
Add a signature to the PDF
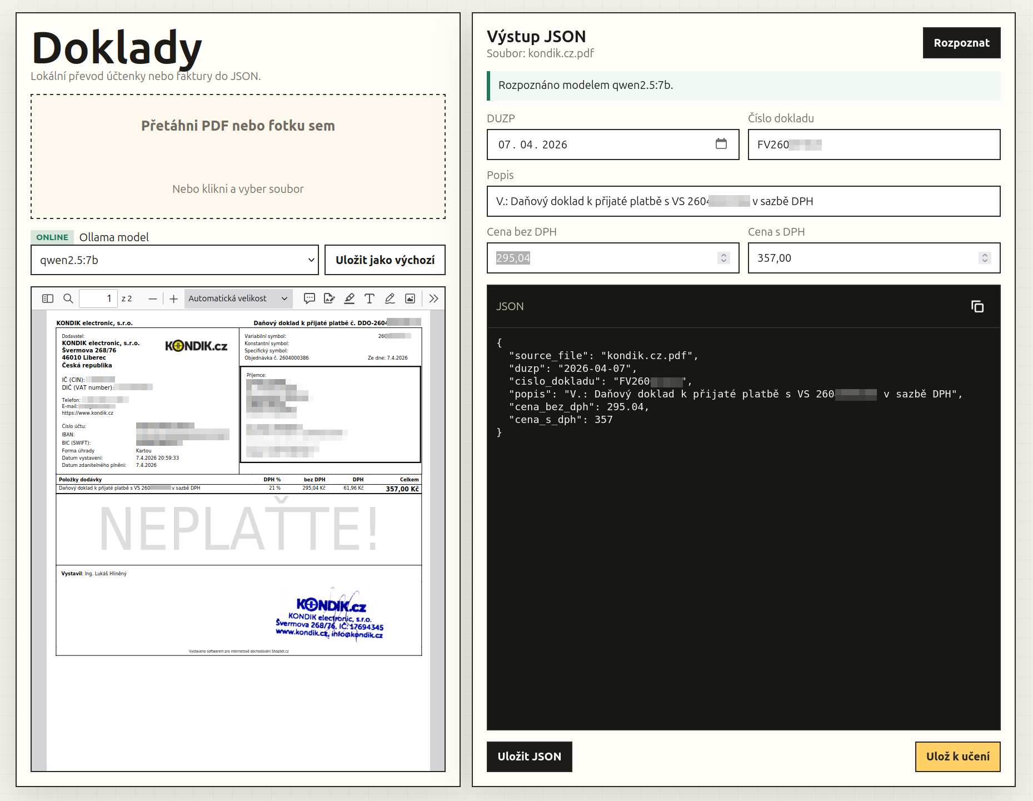point(330,298)
